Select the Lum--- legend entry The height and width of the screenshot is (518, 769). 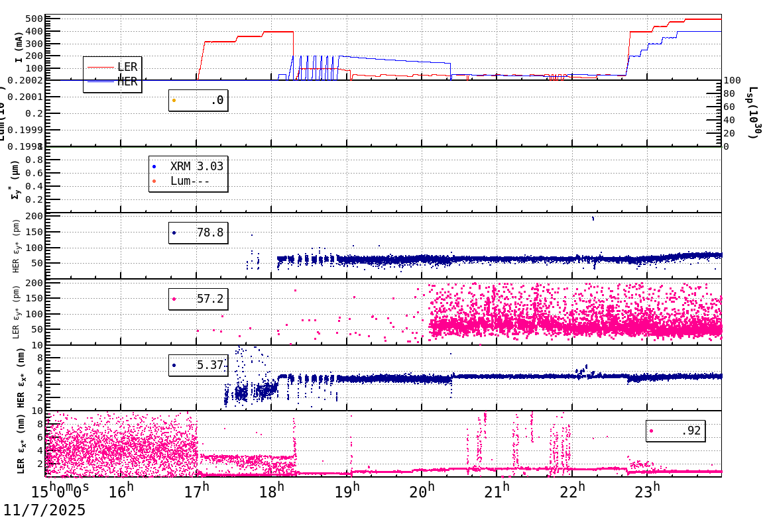[x=182, y=181]
